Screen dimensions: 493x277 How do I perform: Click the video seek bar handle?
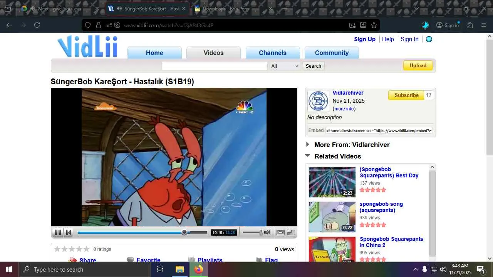tap(184, 232)
